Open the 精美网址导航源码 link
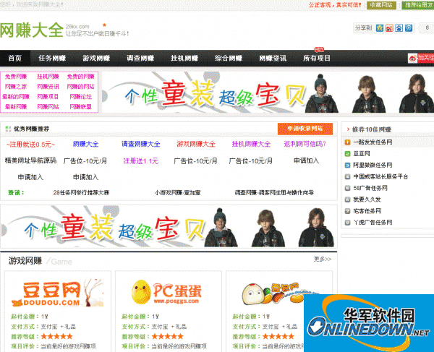Screen dimensions: 434x352 (30, 160)
